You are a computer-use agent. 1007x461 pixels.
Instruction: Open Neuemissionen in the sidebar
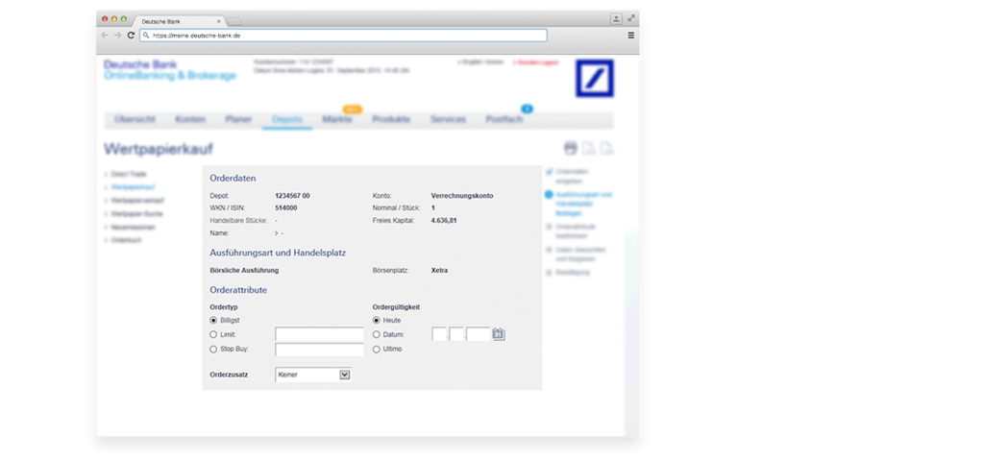(133, 227)
